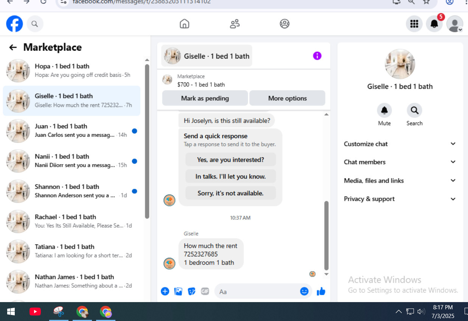Send In talks. I'll let you know.
This screenshot has height=321, width=468.
(x=230, y=176)
